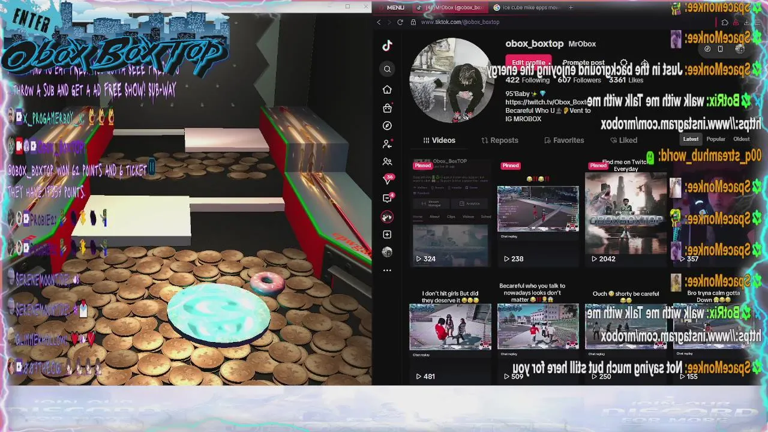Viewport: 768px width, 432px height.
Task: Open pinned video with 238 plays
Action: [x=538, y=212]
